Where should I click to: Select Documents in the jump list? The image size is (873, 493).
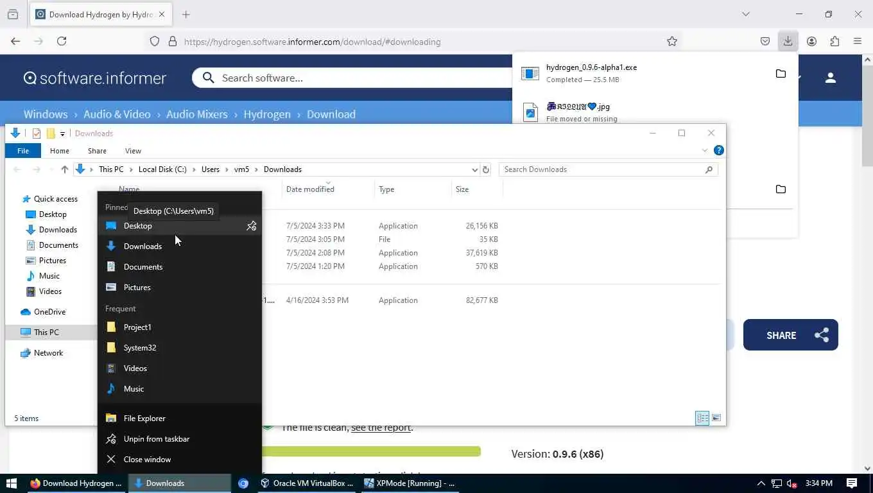180,267
